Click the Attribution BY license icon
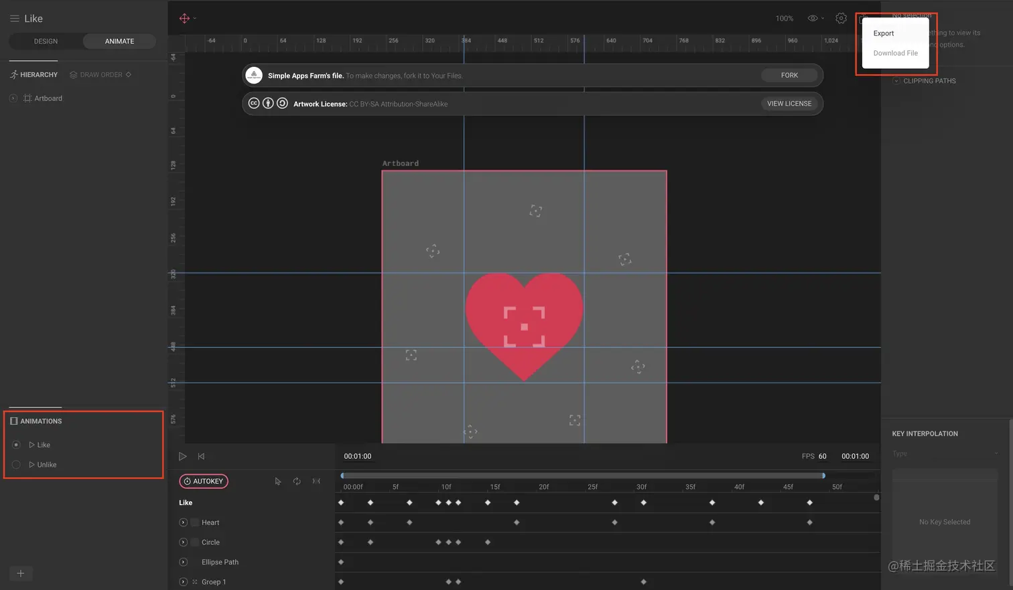The image size is (1013, 590). click(268, 103)
